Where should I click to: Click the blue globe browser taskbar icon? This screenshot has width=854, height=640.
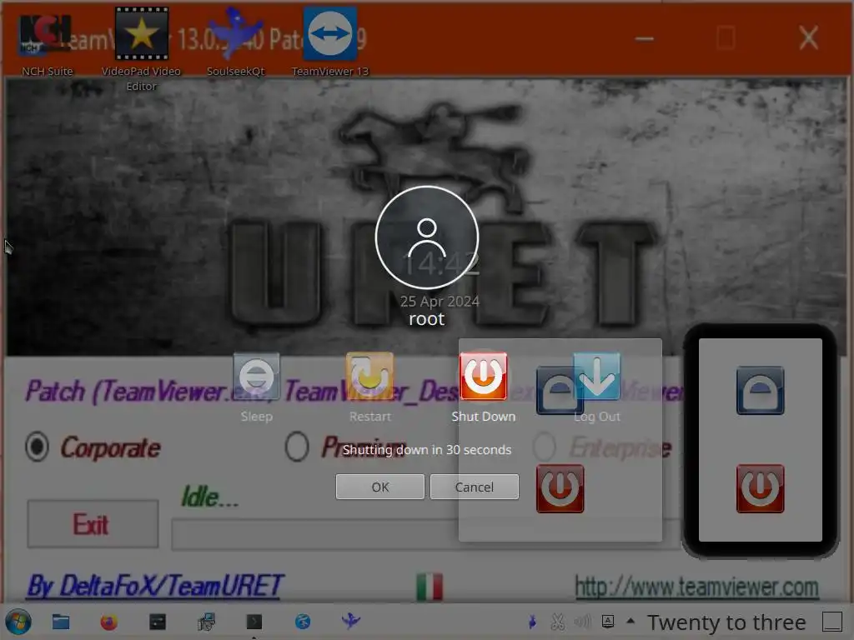[x=303, y=622]
